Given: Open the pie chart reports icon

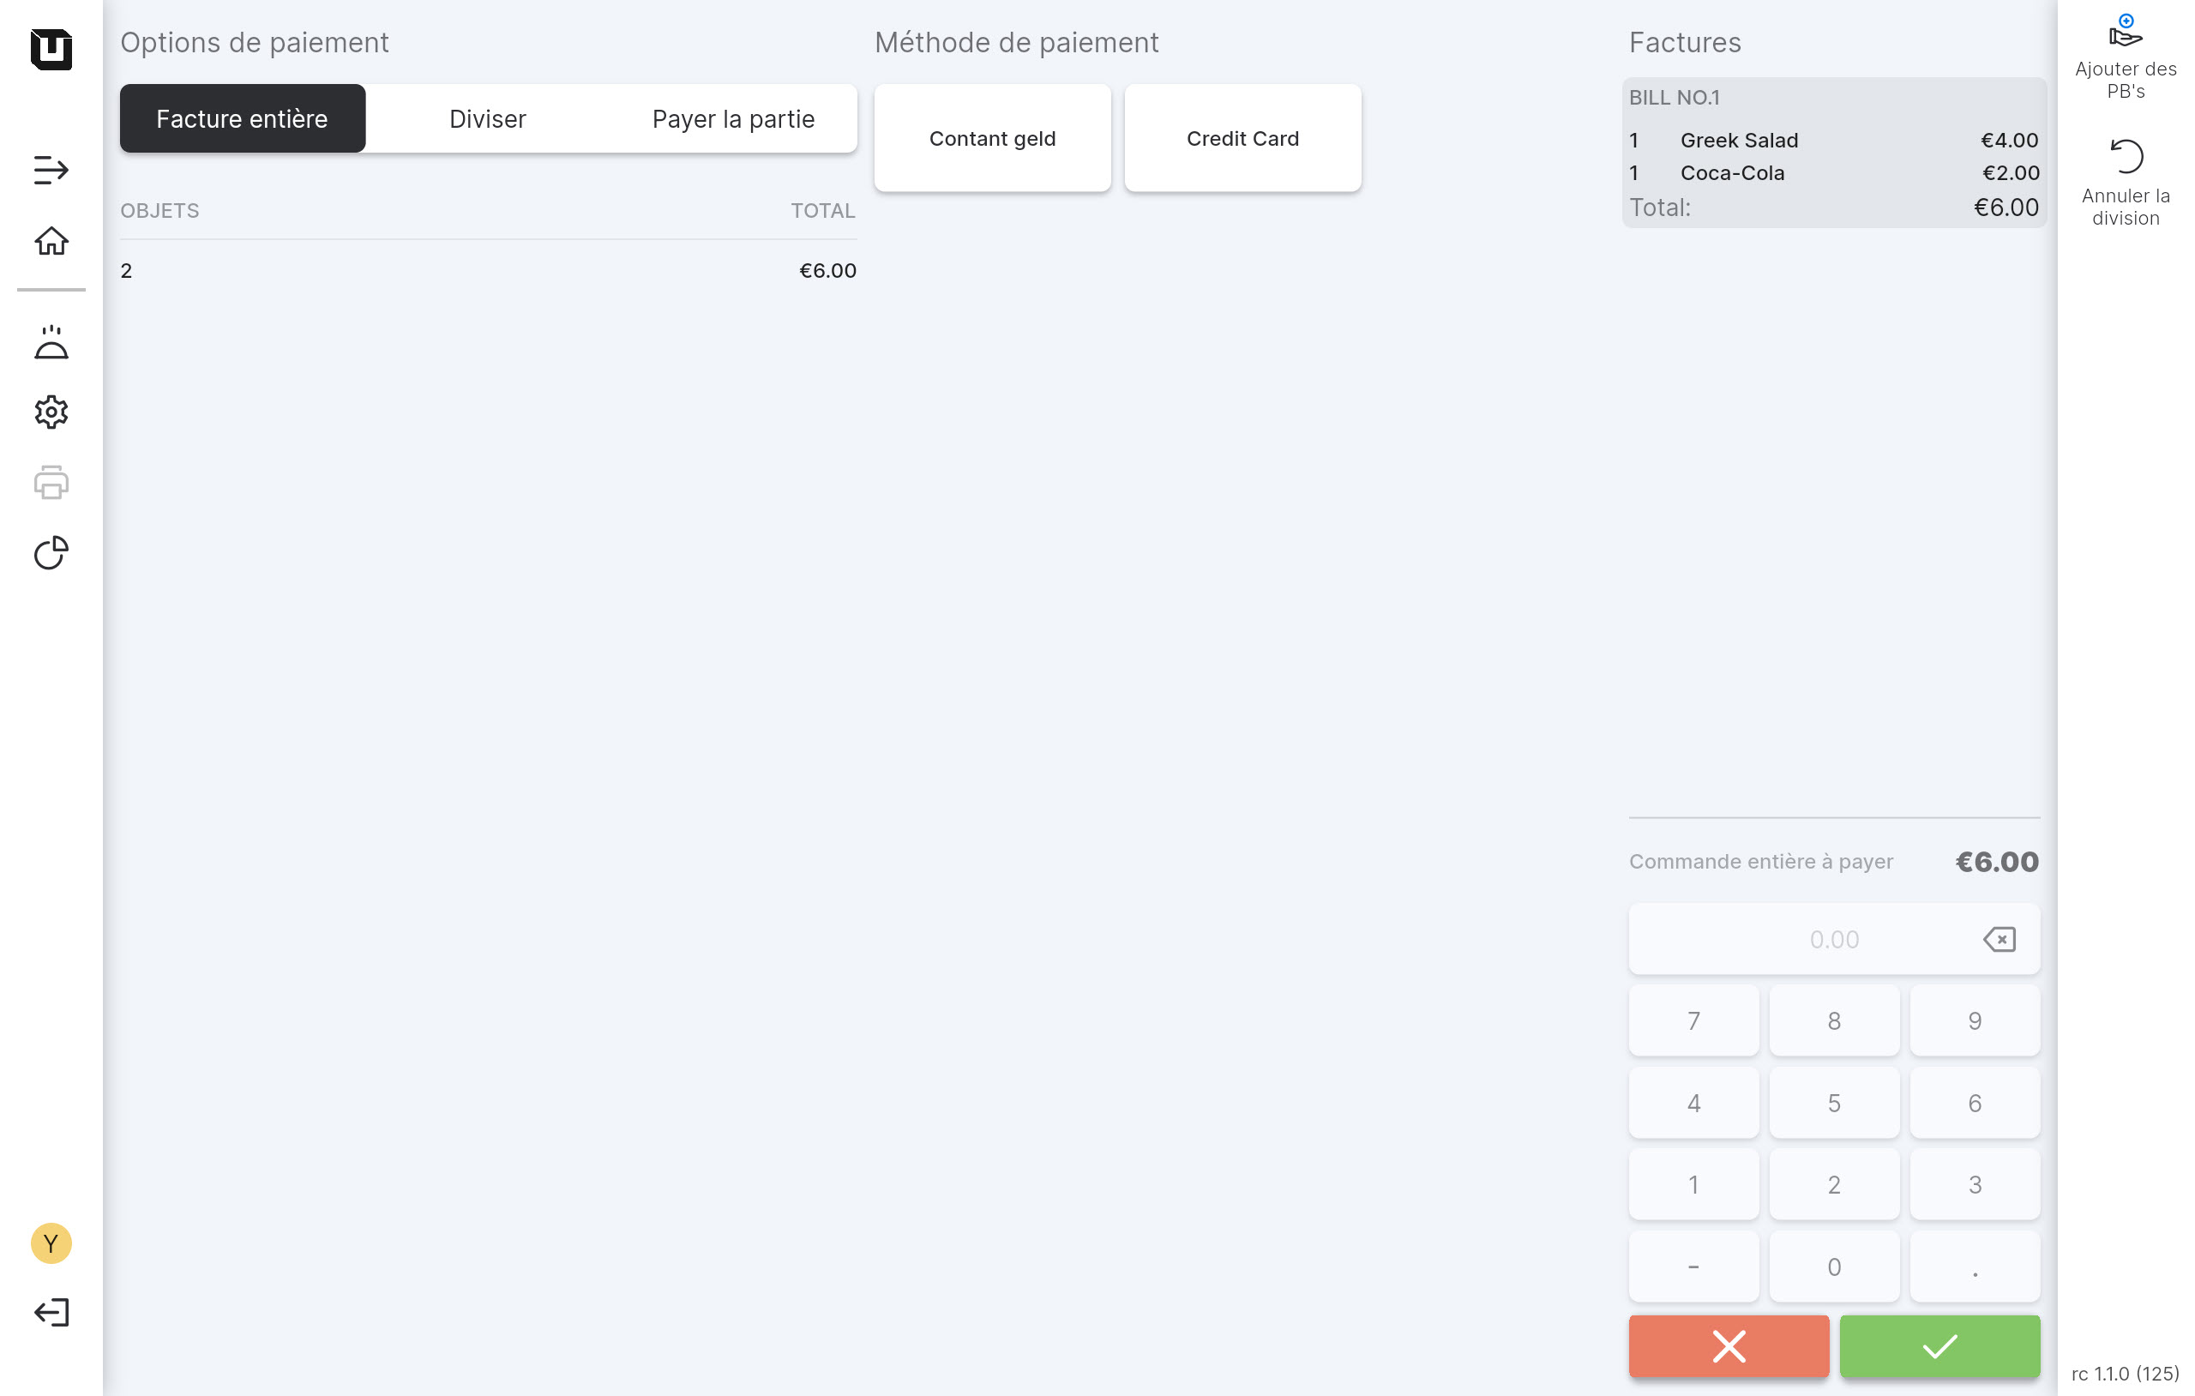Looking at the screenshot, I should pos(51,552).
